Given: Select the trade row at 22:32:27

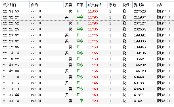Looking at the screenshot, I should [x=87, y=17].
